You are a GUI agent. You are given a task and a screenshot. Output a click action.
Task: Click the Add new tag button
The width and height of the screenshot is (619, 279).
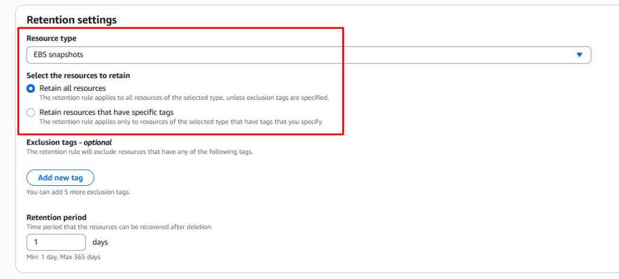click(60, 178)
